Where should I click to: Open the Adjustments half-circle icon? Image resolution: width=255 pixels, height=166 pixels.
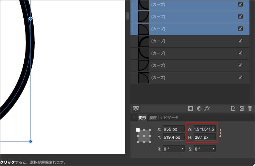[199, 108]
